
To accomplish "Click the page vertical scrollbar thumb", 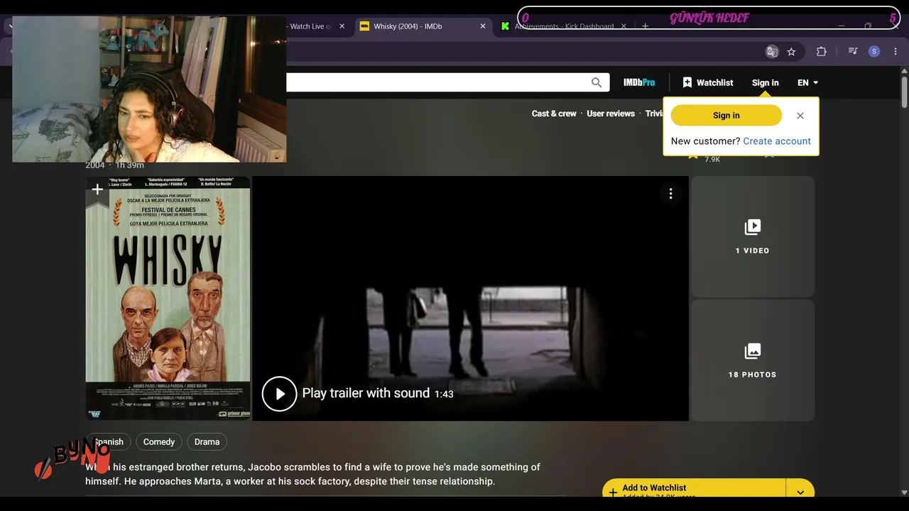I will coord(904,92).
